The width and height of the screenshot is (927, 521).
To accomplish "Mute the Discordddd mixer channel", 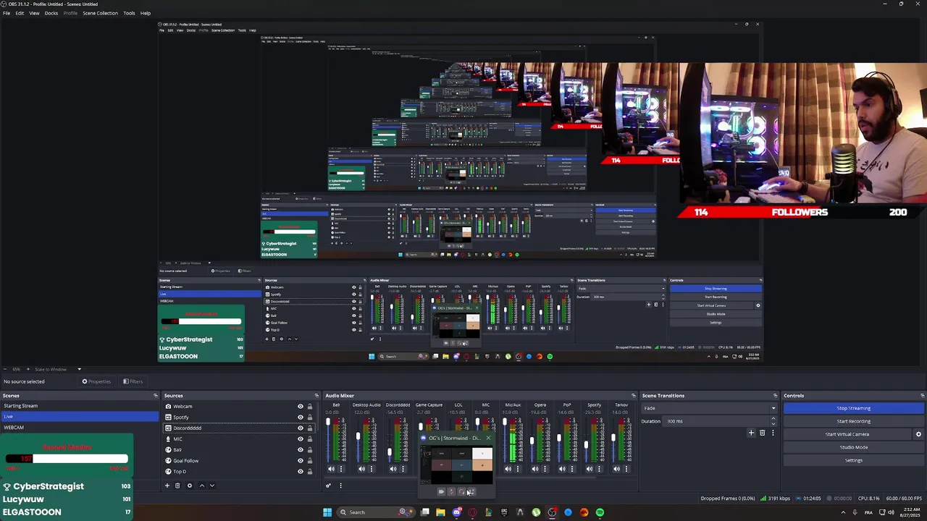I will coord(393,469).
